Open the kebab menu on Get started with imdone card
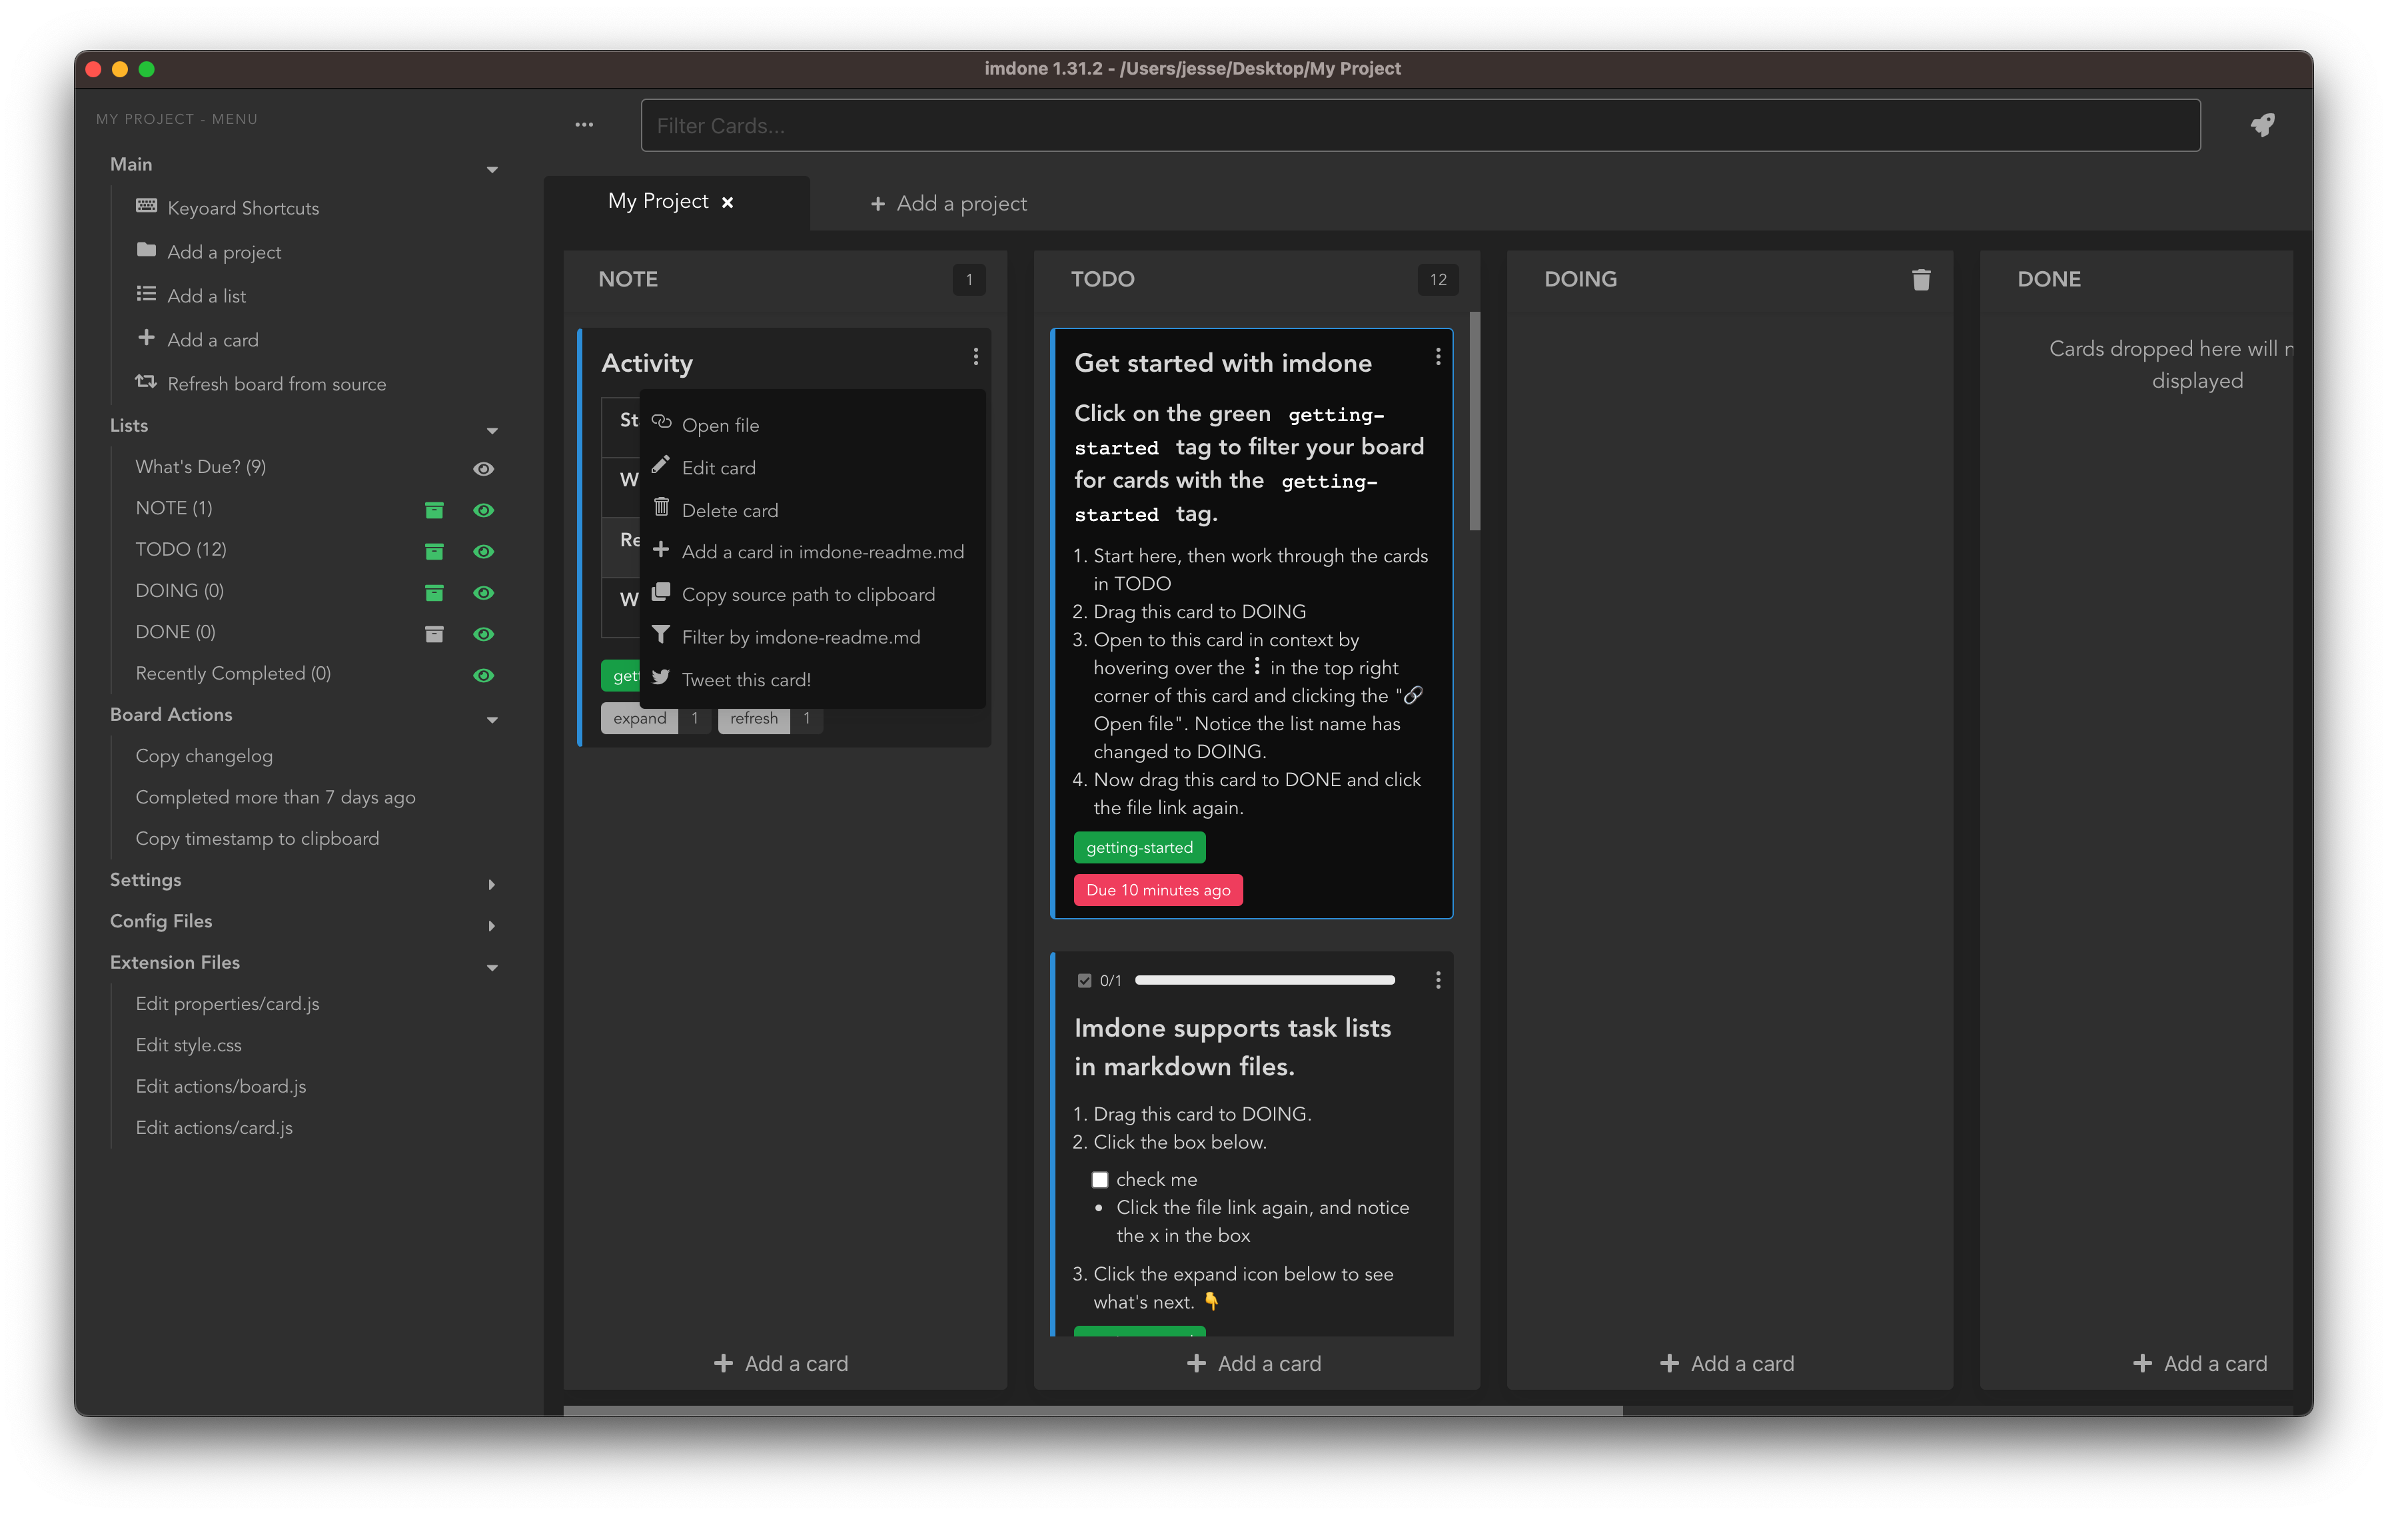The height and width of the screenshot is (1515, 2388). click(1438, 357)
